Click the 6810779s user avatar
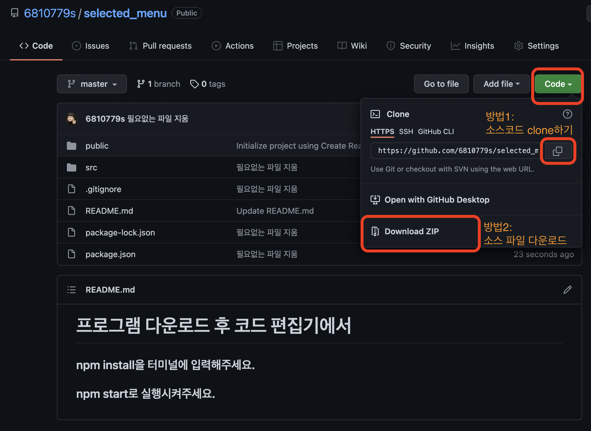The width and height of the screenshot is (591, 431). tap(72, 119)
